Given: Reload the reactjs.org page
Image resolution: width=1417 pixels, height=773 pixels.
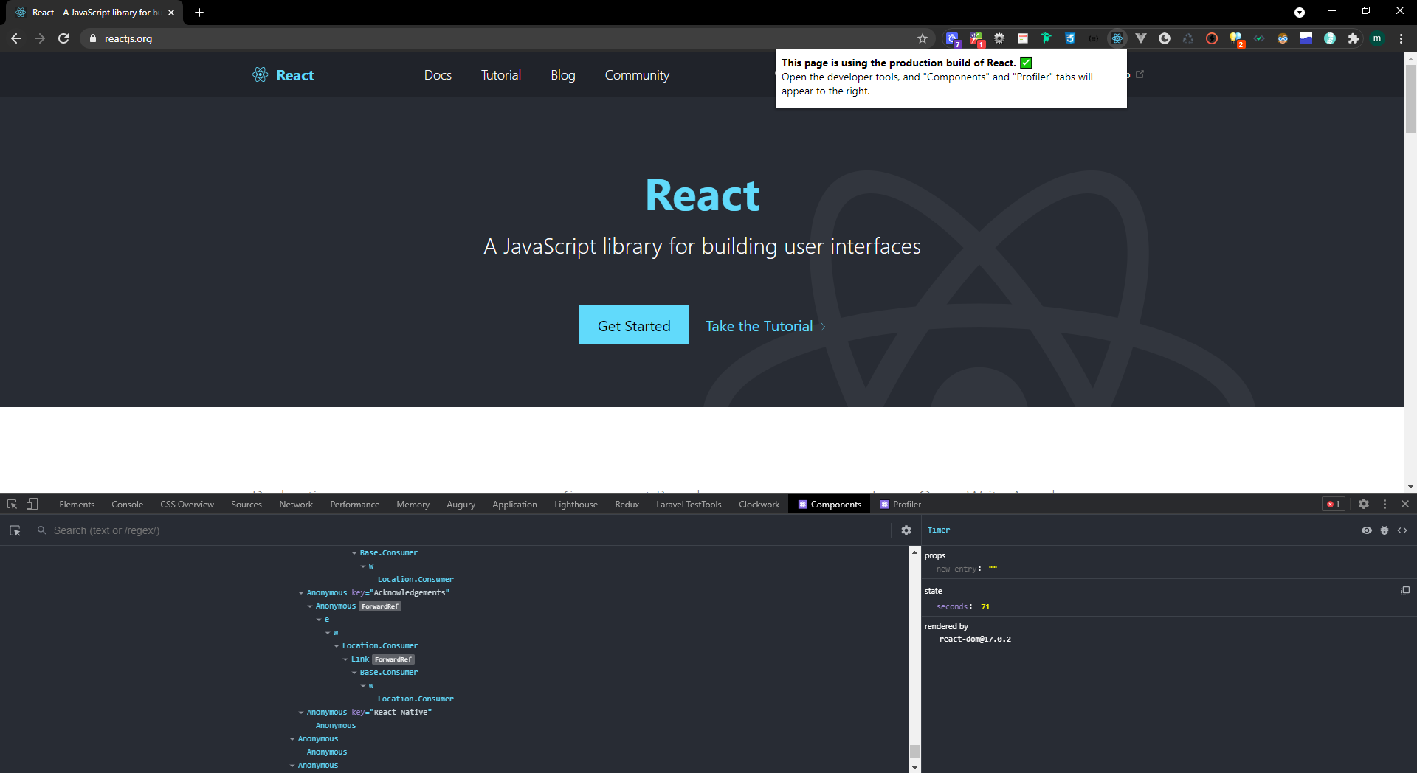Looking at the screenshot, I should click(x=63, y=38).
